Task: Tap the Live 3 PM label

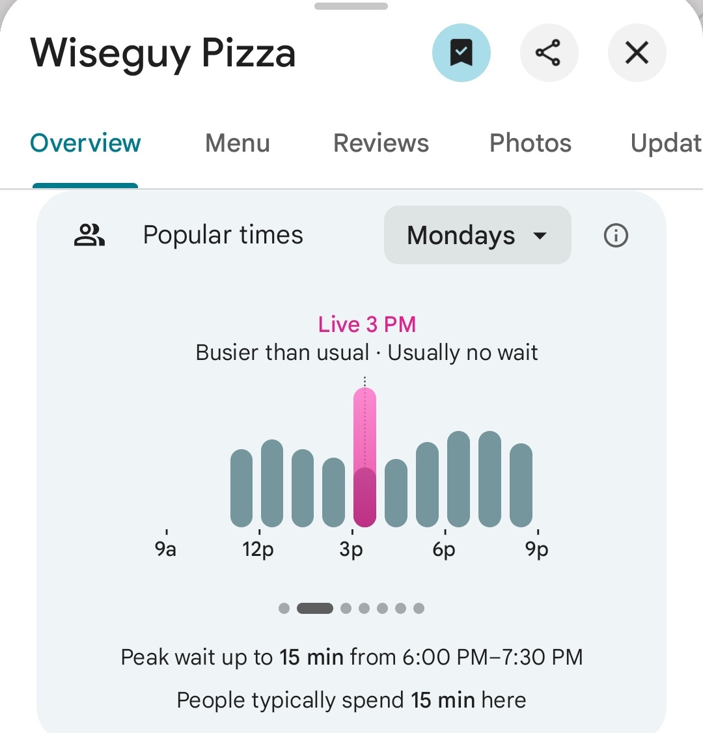Action: pos(366,324)
